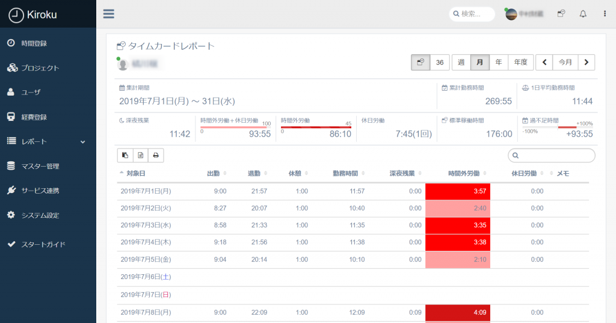Click the dark red 4:09 overtime cell

[458, 313]
